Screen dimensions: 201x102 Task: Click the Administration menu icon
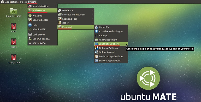30,6
